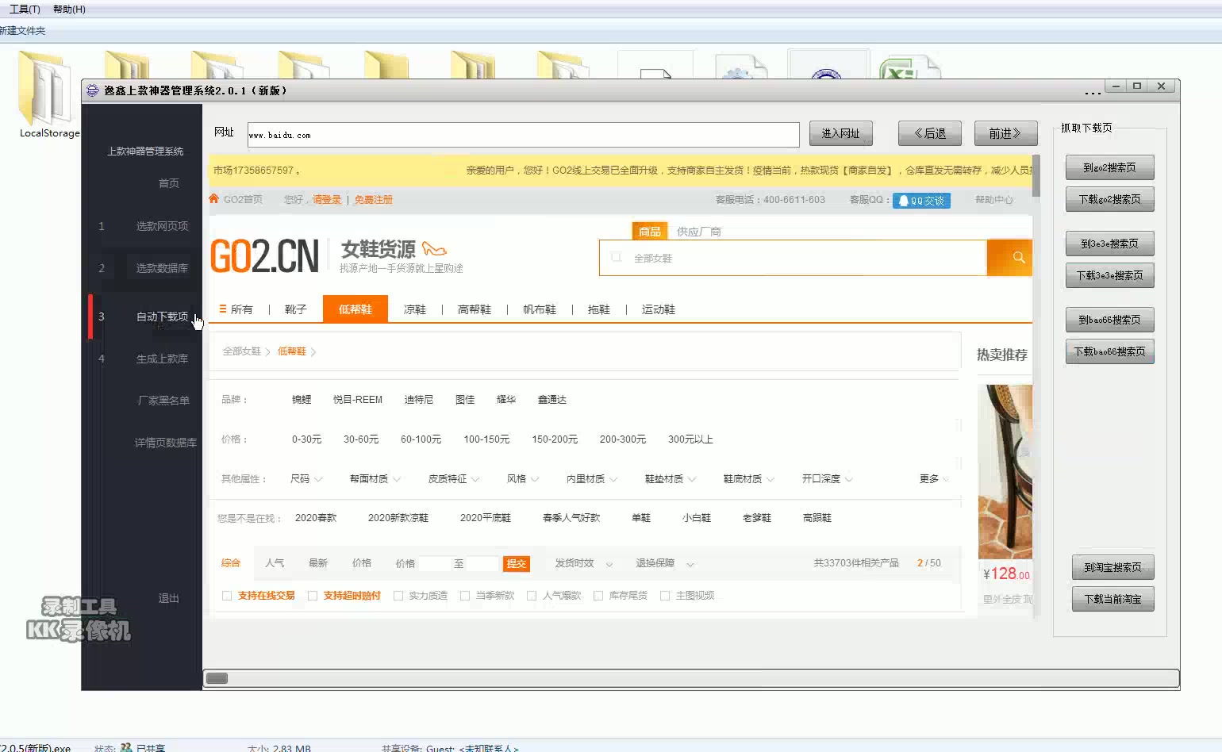Select the 商品 search tab
This screenshot has width=1222, height=752.
click(x=650, y=231)
